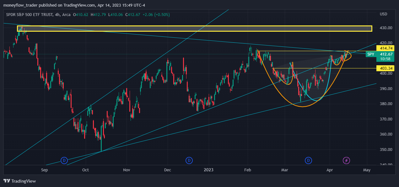This screenshot has height=187, width=399.
Task: Click the purple lightning event marker in April
Action: 346,161
